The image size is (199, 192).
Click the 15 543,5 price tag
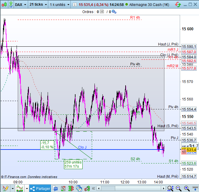189,128
